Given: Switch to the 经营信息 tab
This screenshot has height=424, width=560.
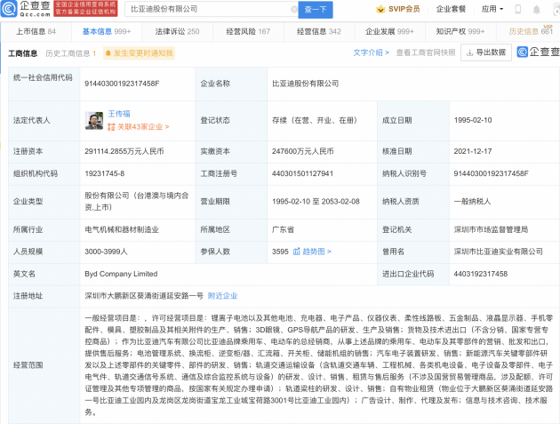Looking at the screenshot, I should pyautogui.click(x=318, y=31).
